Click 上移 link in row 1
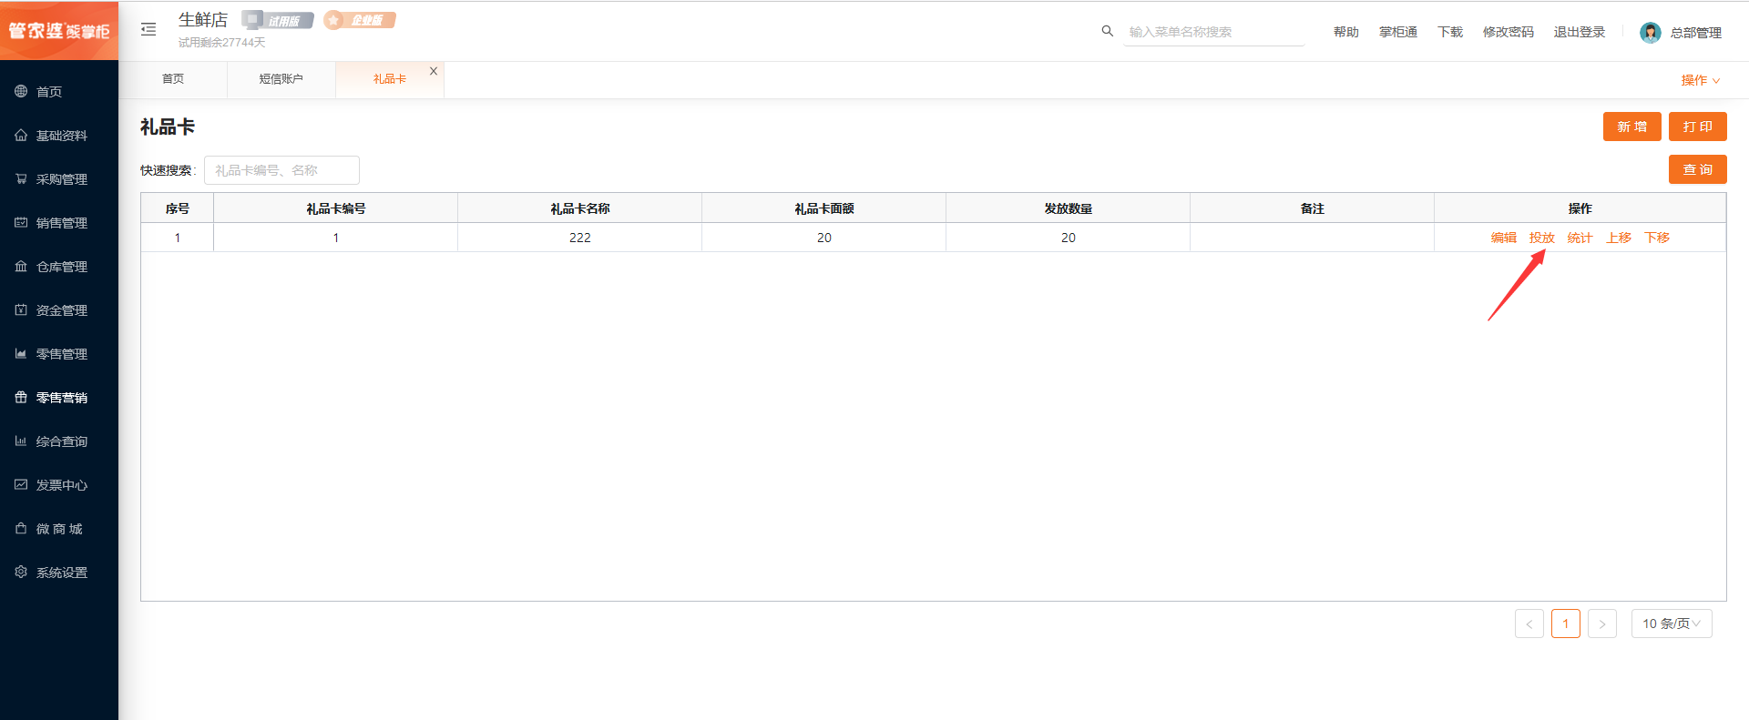Image resolution: width=1749 pixels, height=720 pixels. (x=1619, y=238)
